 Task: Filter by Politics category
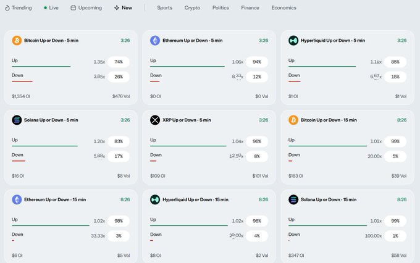[x=220, y=8]
